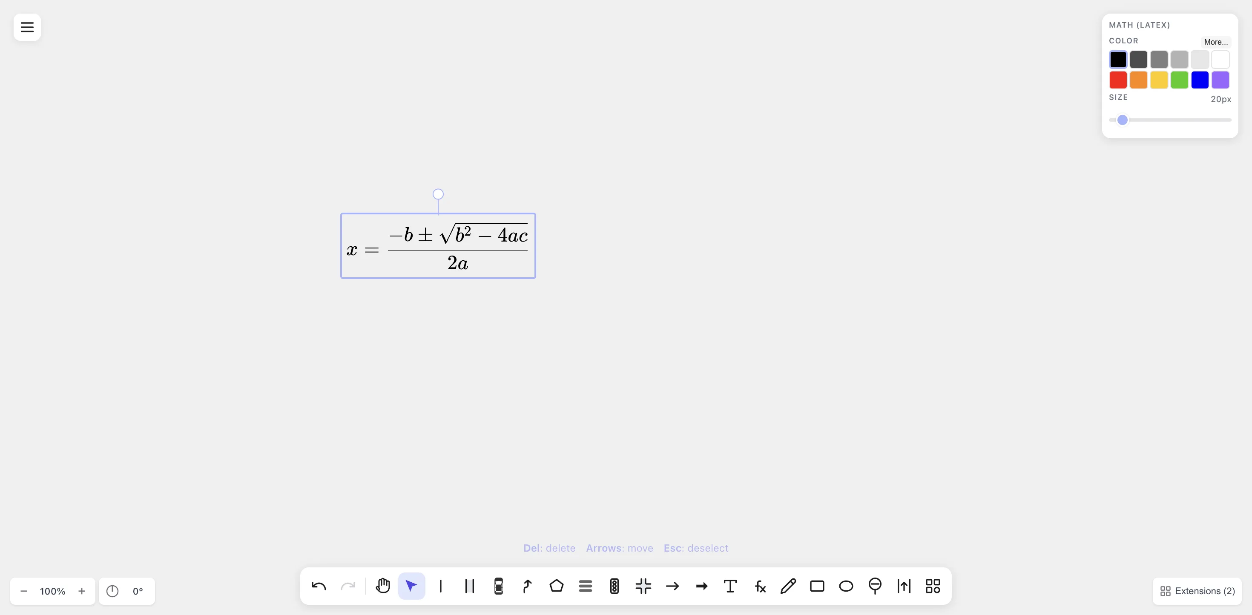
Task: Choose the very light gray swatch
Action: point(1200,60)
